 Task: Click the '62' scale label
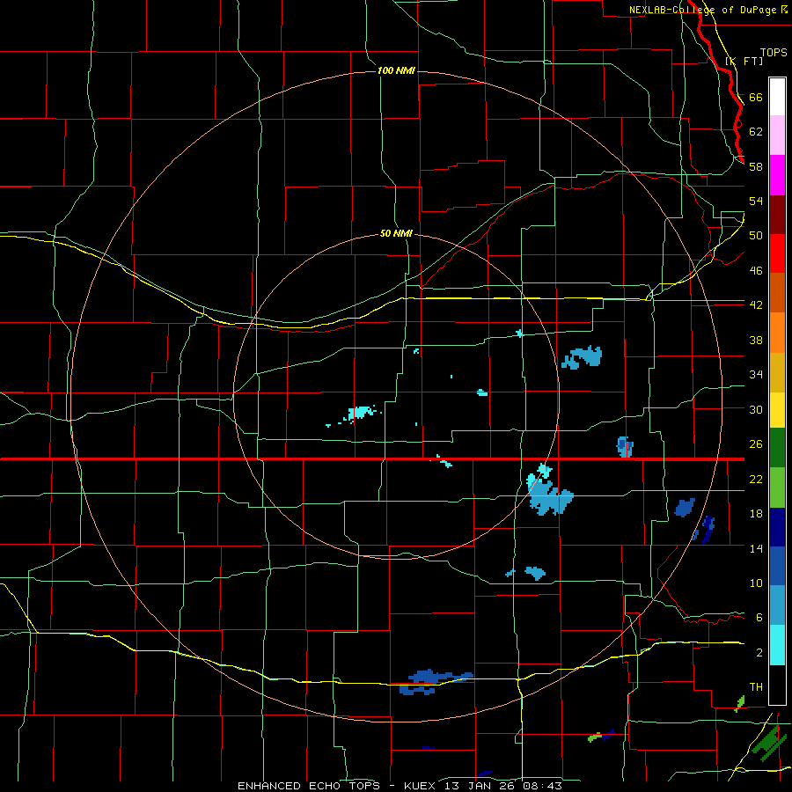tap(756, 131)
